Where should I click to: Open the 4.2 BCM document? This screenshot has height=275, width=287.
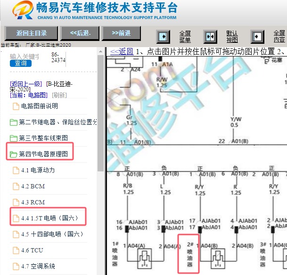point(33,186)
